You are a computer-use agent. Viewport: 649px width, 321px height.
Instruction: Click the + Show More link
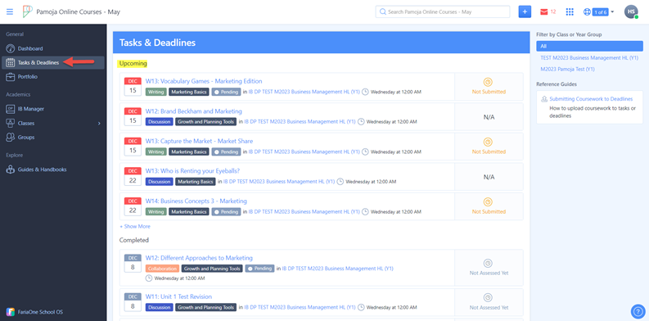135,227
